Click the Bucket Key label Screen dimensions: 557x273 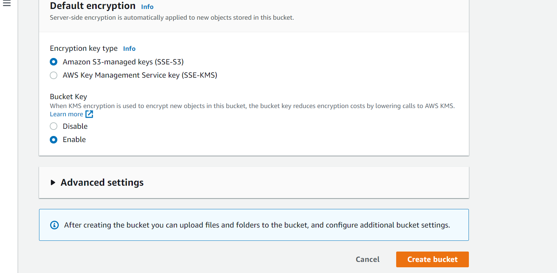[x=68, y=97]
